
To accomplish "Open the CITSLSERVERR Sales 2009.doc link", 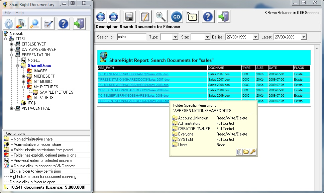I will point(133,96).
